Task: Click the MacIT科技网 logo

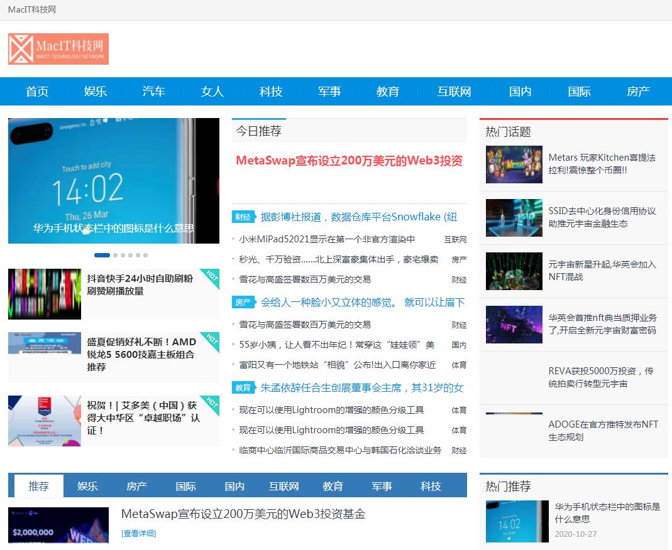Action: (x=58, y=49)
